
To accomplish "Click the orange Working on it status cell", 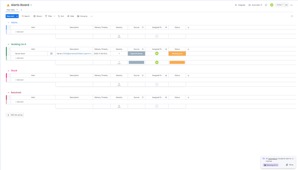I will tap(177, 54).
